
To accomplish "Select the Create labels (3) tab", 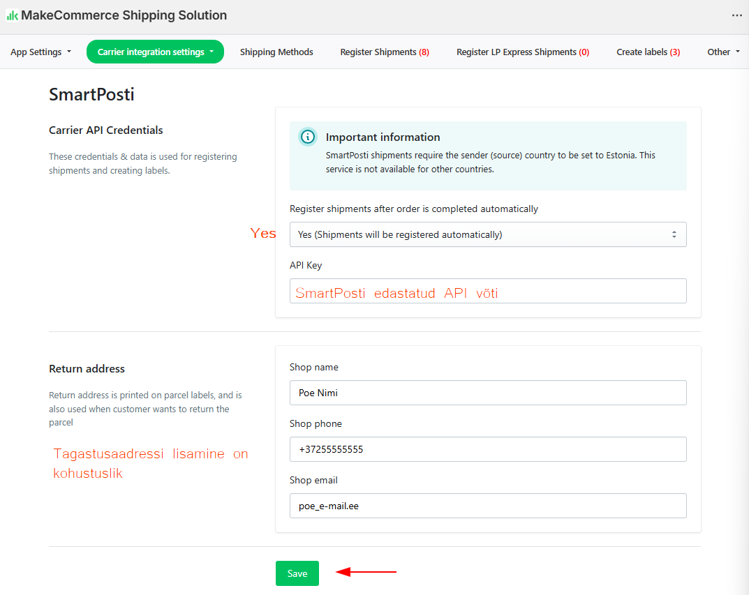I will point(648,52).
